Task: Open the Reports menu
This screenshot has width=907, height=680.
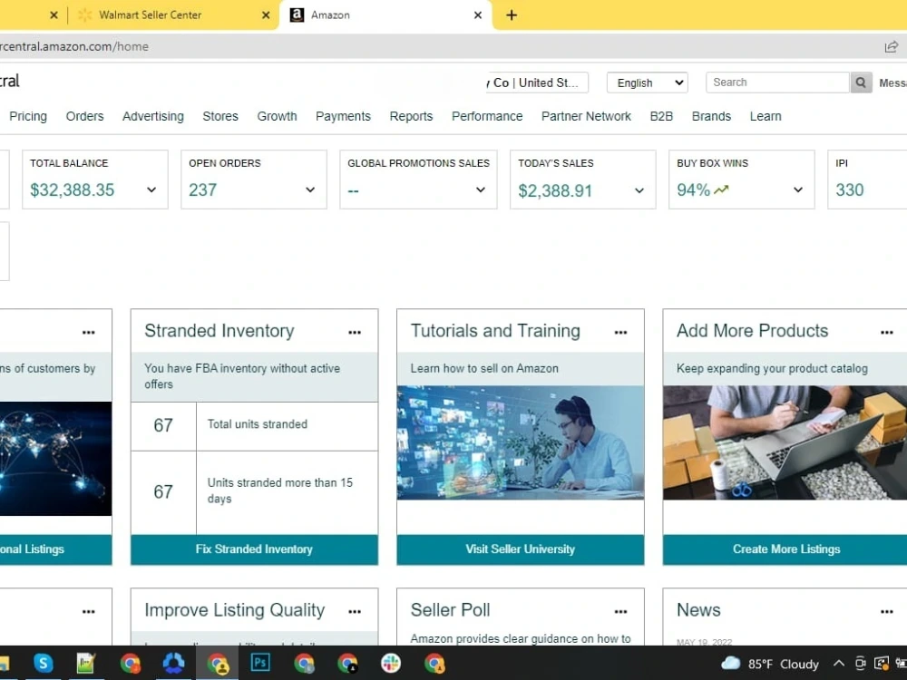Action: click(x=411, y=116)
